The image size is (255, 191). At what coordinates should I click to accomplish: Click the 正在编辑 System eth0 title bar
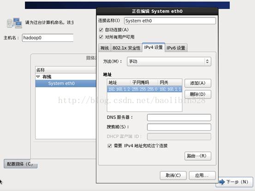point(157,11)
